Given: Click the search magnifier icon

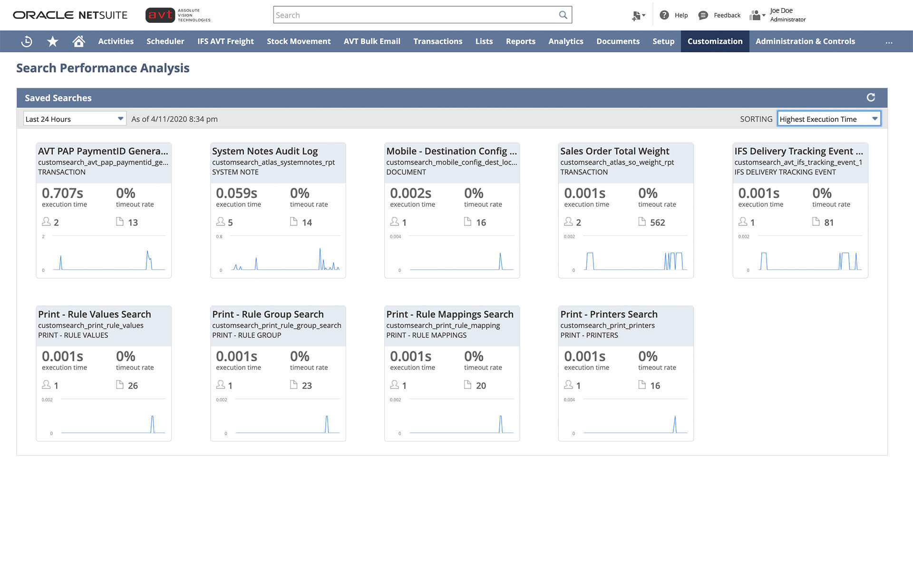Looking at the screenshot, I should pos(563,15).
